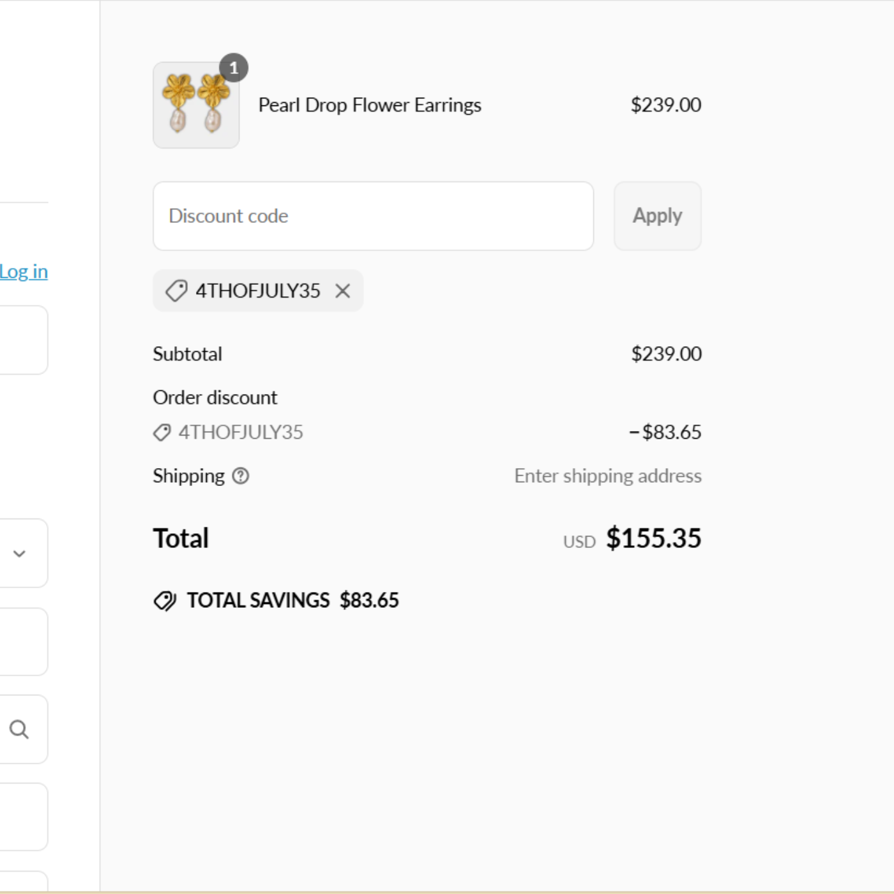Click the input field below the search field
Image resolution: width=894 pixels, height=894 pixels.
click(x=24, y=817)
